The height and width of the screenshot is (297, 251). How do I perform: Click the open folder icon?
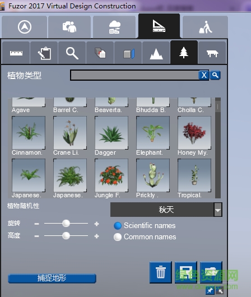click(211, 272)
